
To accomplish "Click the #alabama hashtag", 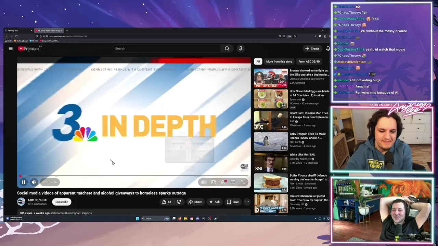I will coord(57,213).
